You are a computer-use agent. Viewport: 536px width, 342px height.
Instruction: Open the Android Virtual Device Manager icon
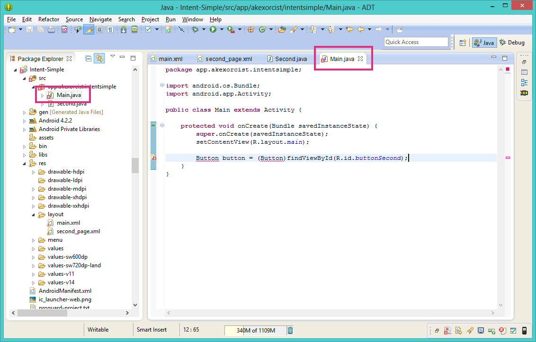(x=134, y=30)
